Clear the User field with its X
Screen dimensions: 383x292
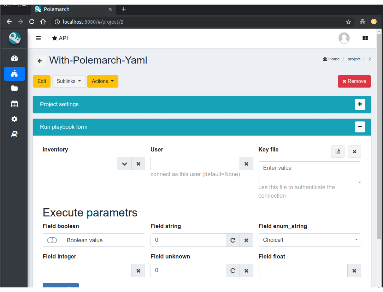click(x=246, y=163)
